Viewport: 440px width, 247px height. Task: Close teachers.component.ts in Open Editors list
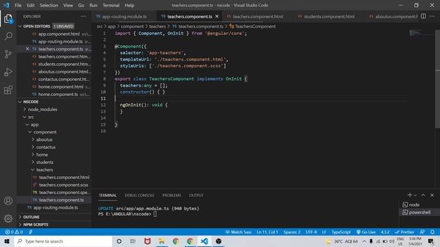tap(27, 49)
